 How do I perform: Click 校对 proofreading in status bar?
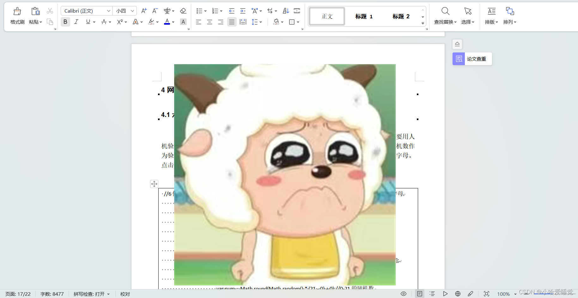click(x=125, y=294)
